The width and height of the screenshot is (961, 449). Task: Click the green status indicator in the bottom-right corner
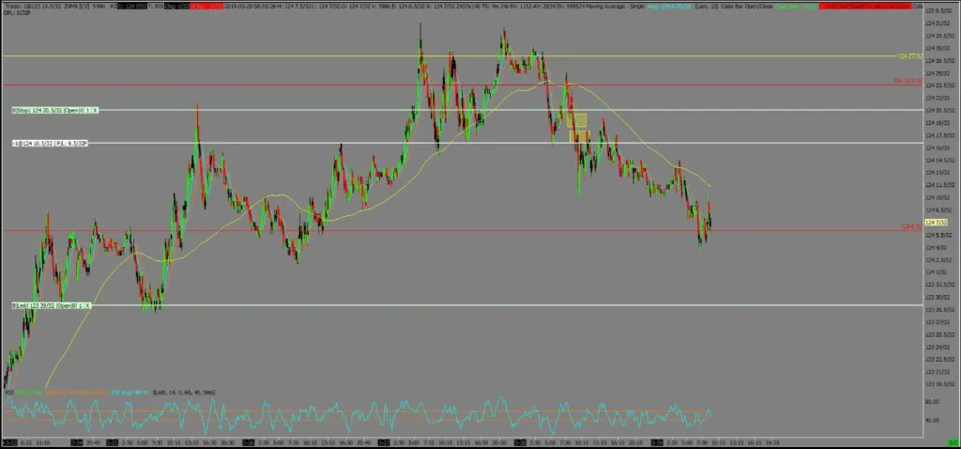[953, 442]
